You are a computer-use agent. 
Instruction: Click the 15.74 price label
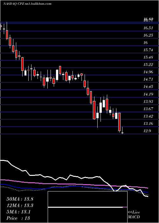[148, 50]
